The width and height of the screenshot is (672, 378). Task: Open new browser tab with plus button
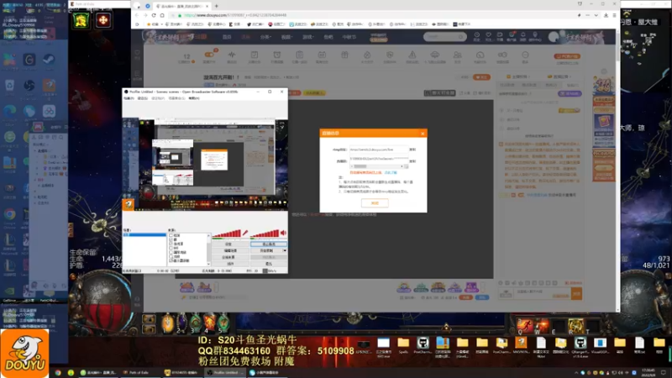(x=216, y=6)
